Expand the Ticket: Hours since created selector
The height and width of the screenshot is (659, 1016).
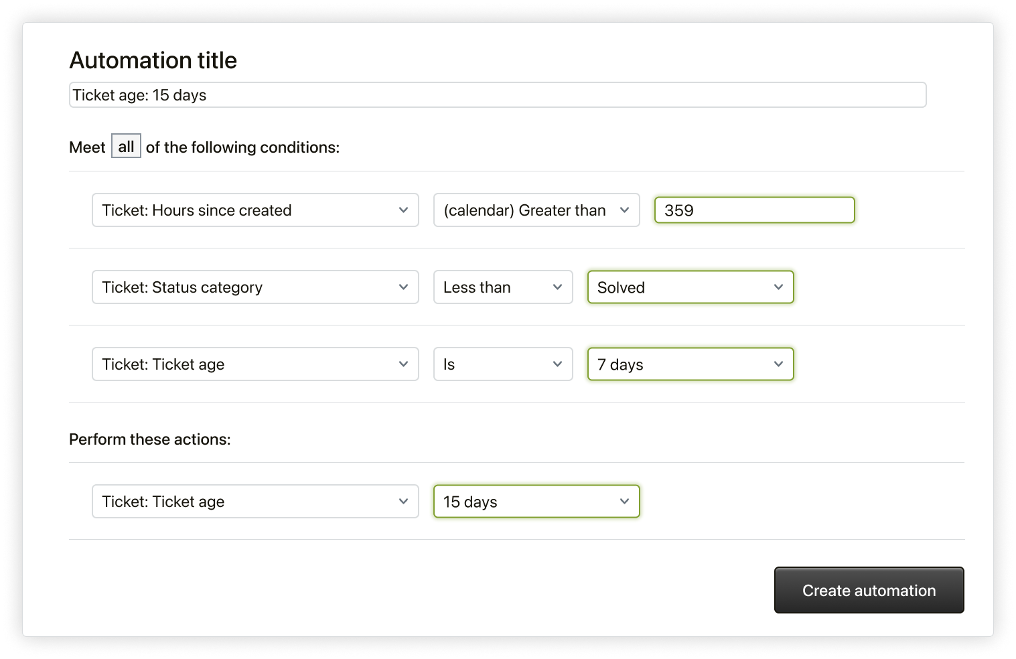[255, 210]
